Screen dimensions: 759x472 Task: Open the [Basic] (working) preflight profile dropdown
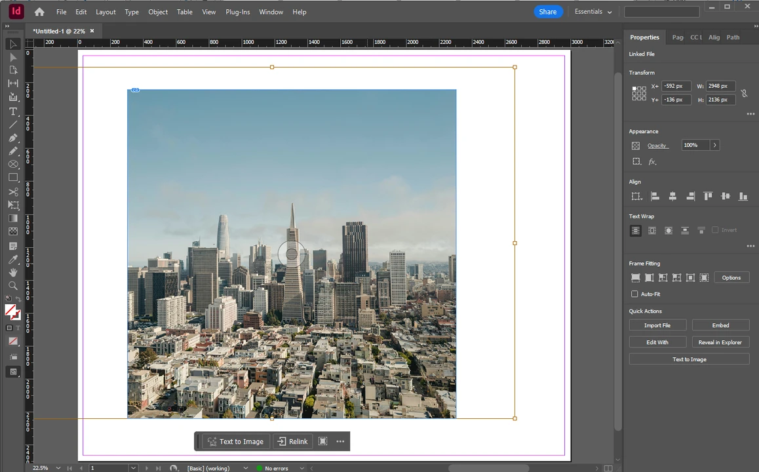245,468
